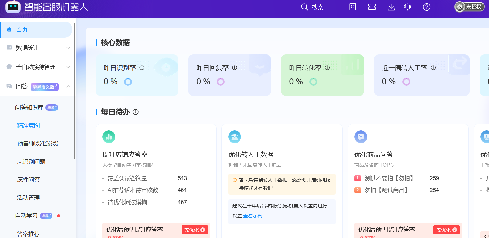The height and width of the screenshot is (238, 489).
Task: Click the 昨日转化率 donut ring
Action: click(x=313, y=82)
